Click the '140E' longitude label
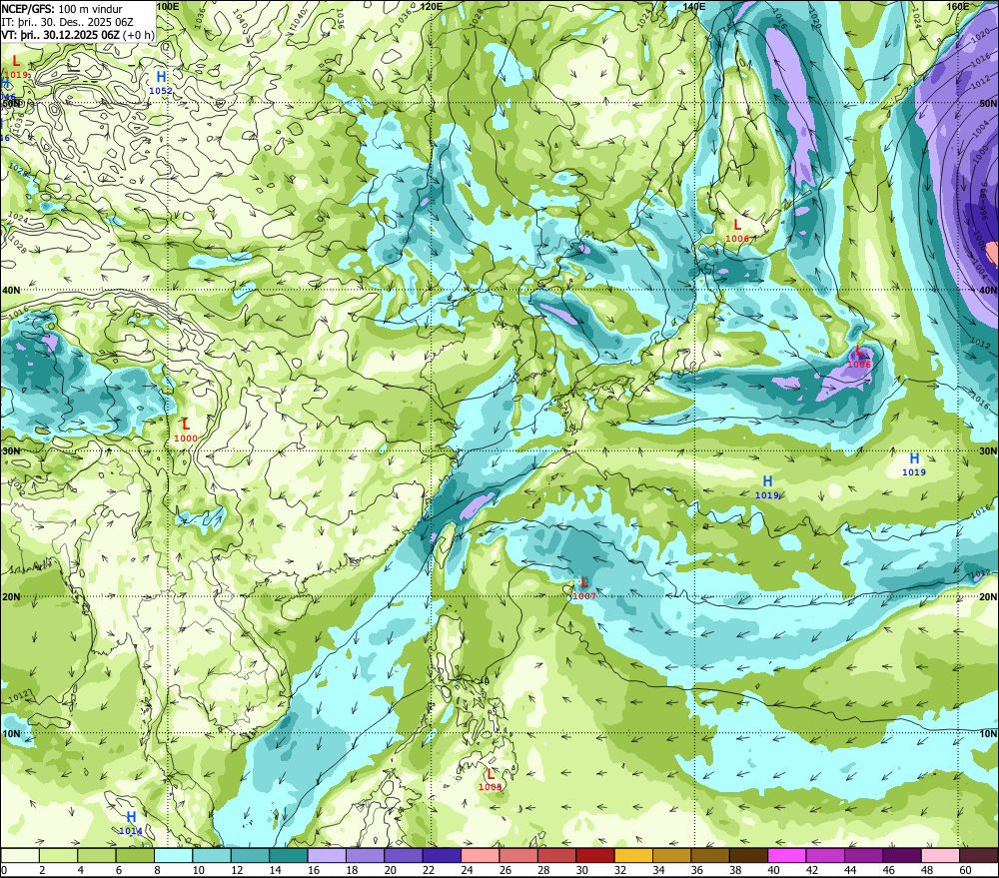The image size is (999, 878). 694,6
